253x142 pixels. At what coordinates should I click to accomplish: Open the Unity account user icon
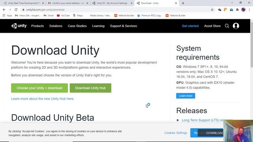click(236, 26)
